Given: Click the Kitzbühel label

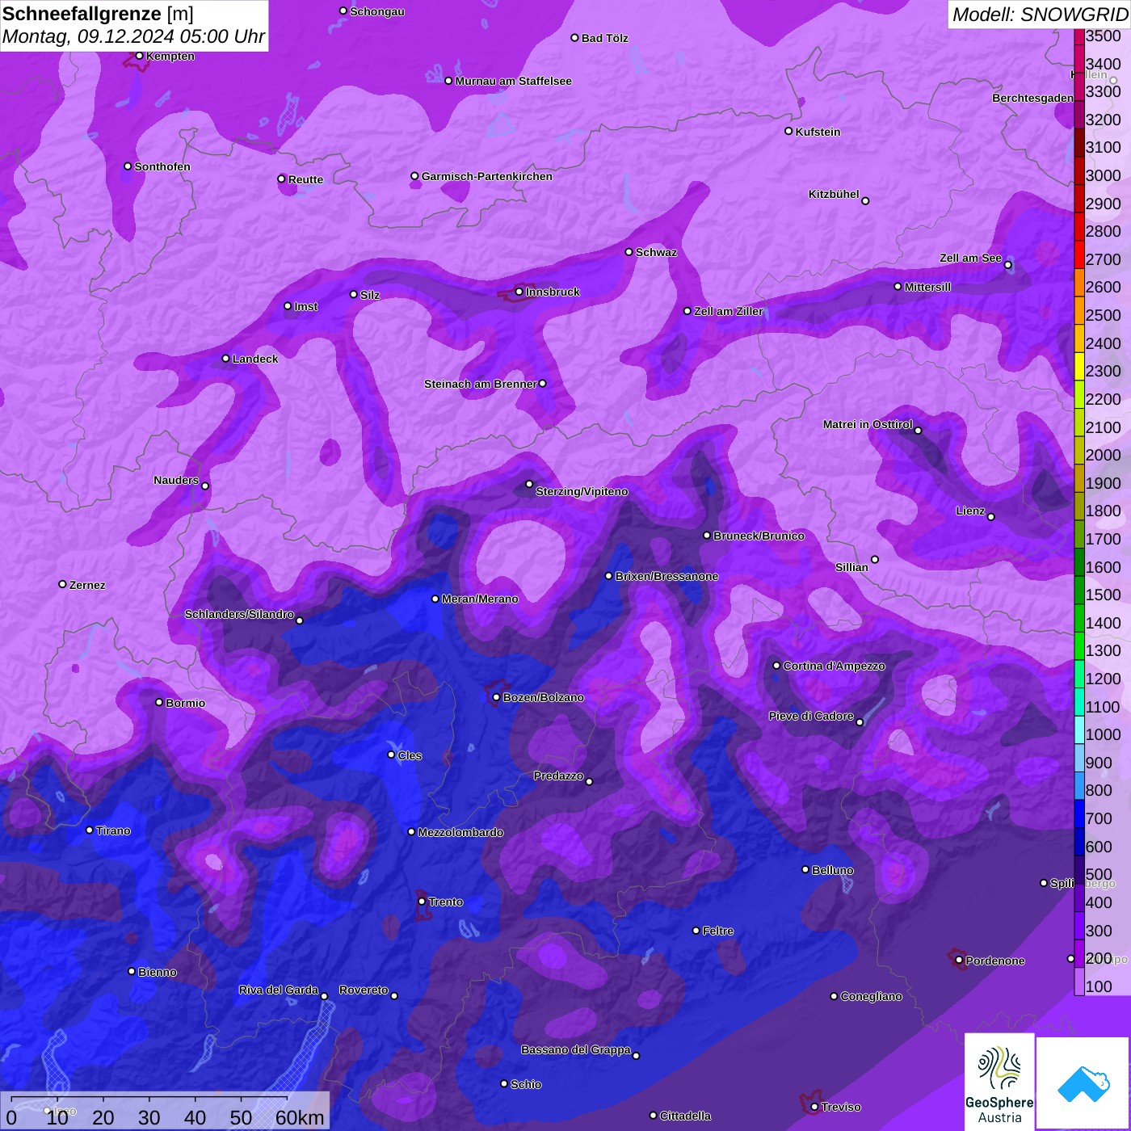Looking at the screenshot, I should pos(834,194).
